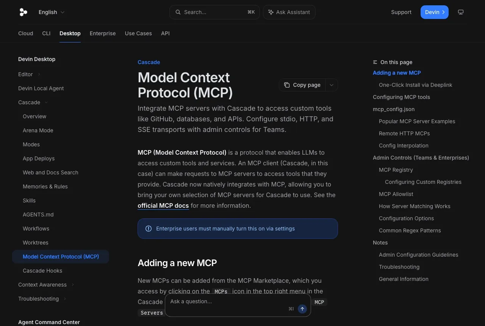Open the Enterprise tab

click(x=103, y=33)
